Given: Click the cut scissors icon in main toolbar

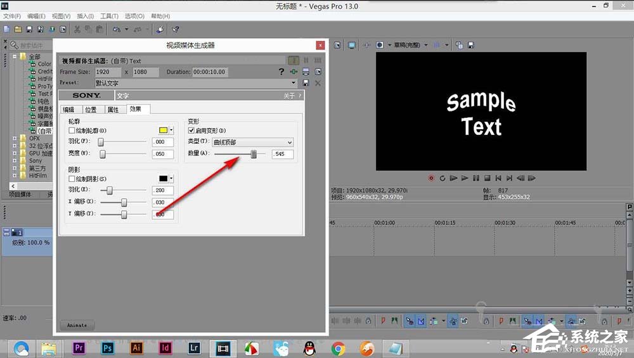Looking at the screenshot, I should coord(77,29).
